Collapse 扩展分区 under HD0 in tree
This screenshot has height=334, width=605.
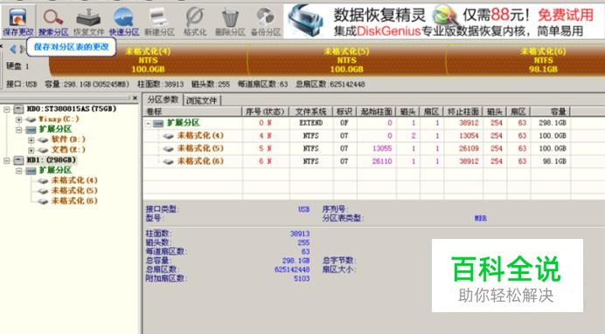coord(18,130)
